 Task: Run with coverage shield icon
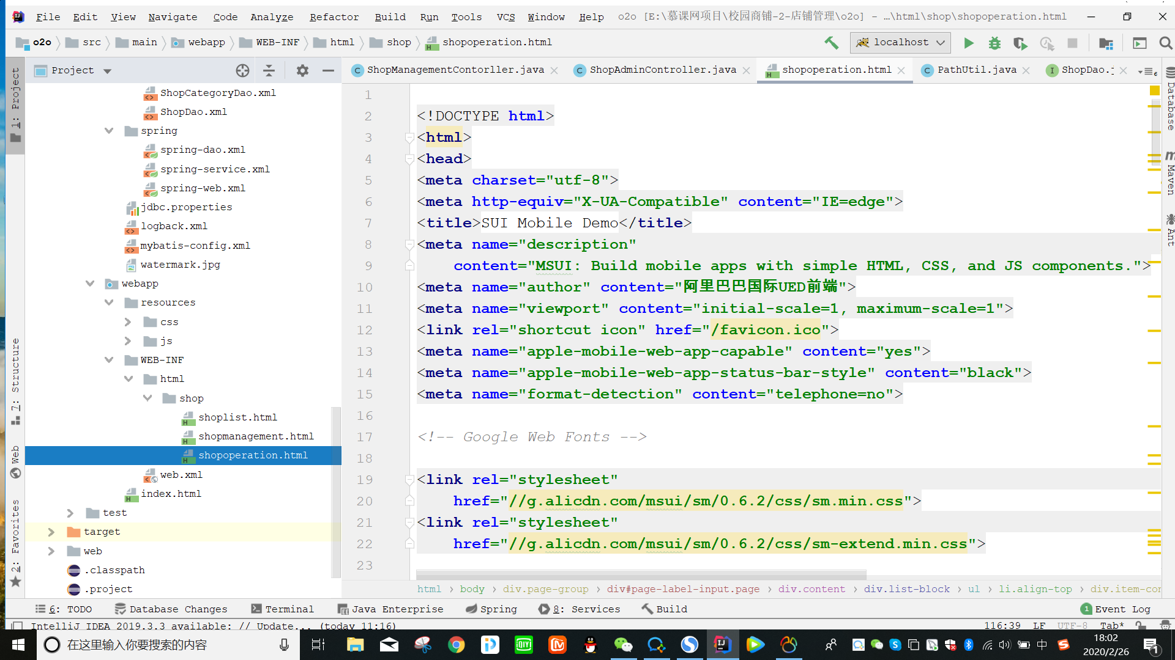(1020, 43)
